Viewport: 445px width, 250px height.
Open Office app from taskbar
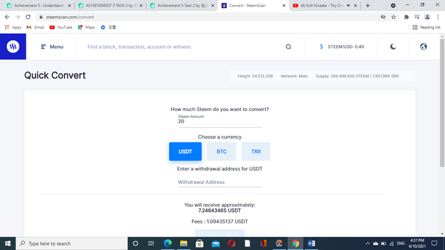(x=264, y=244)
